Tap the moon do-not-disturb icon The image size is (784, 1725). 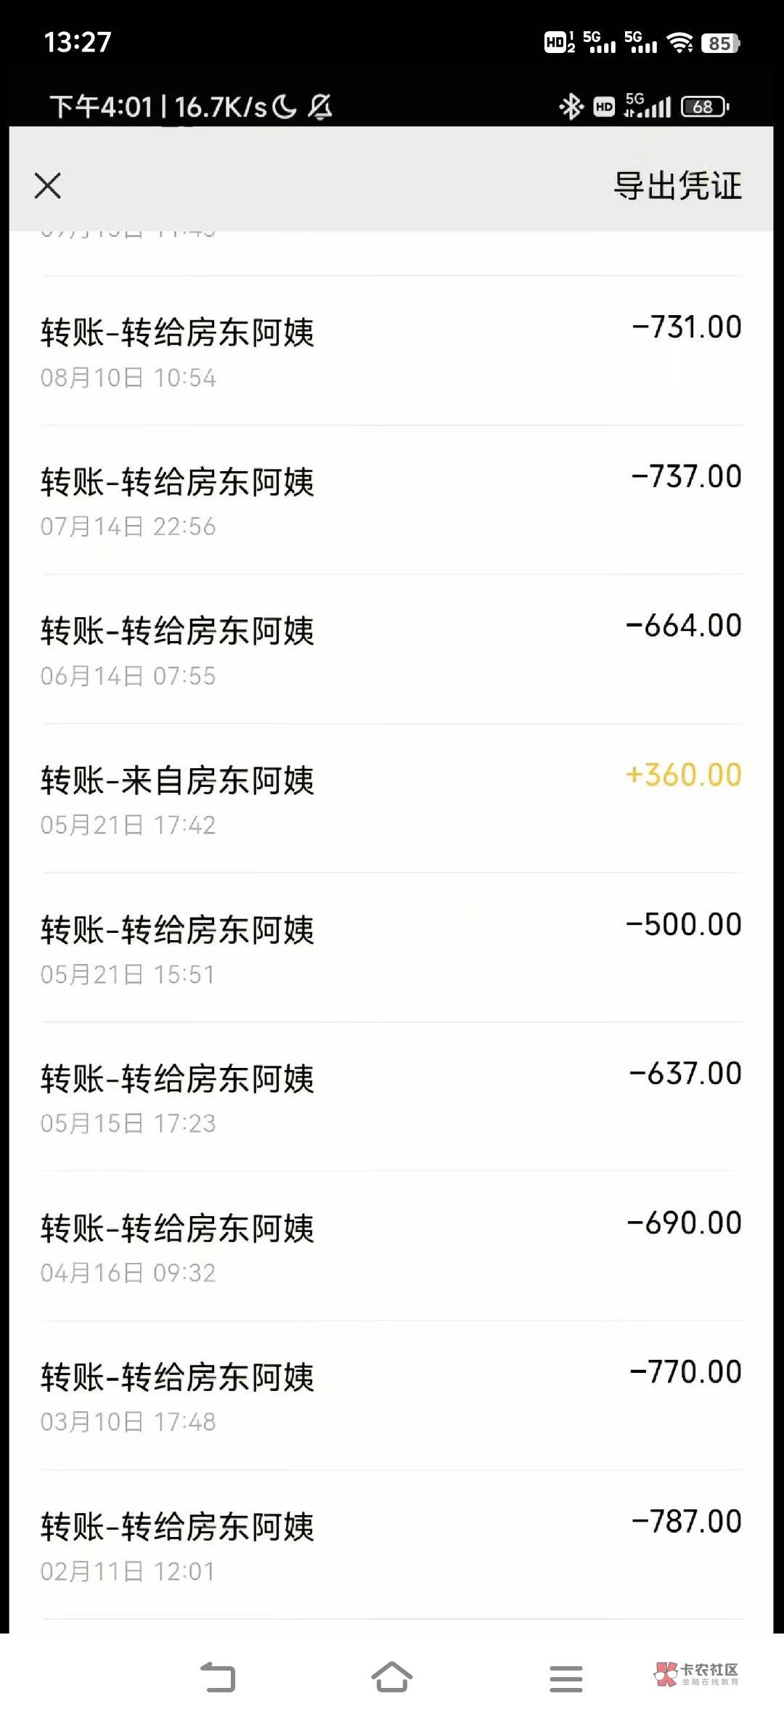pos(284,107)
